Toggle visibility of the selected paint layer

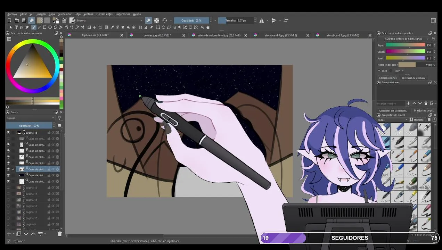pyautogui.click(x=8, y=169)
